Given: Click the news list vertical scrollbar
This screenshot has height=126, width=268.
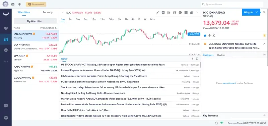Looking at the screenshot, I should (x=200, y=65).
